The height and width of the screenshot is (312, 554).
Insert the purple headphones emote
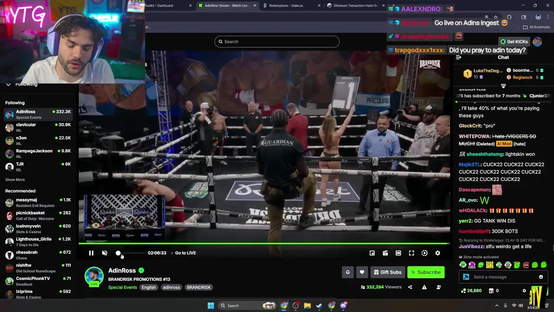point(472,265)
